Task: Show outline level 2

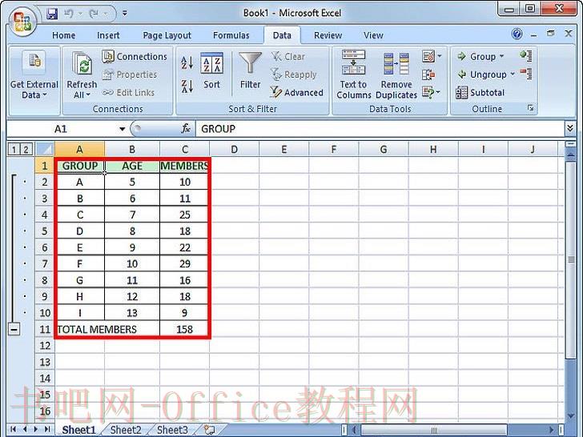Action: click(x=26, y=150)
